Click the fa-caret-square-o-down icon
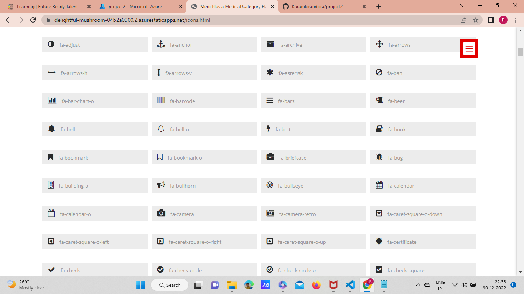 pos(379,213)
